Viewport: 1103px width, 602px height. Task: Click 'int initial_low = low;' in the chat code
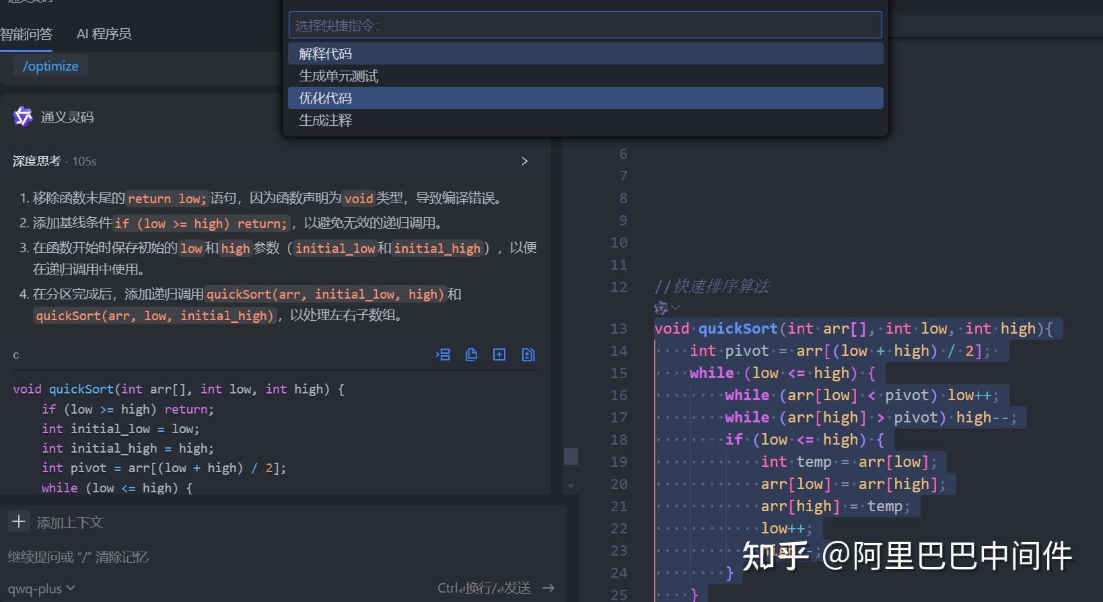[x=120, y=428]
